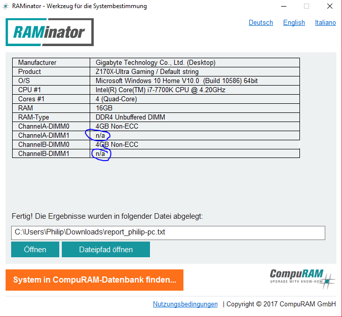Image resolution: width=342 pixels, height=317 pixels.
Task: Select the 4 (Quad-Core) value
Action: click(195, 99)
